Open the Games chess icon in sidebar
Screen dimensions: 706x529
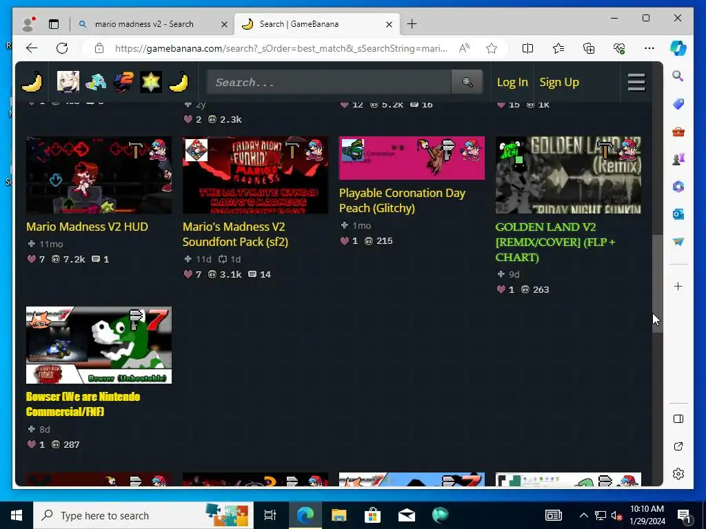tap(678, 159)
